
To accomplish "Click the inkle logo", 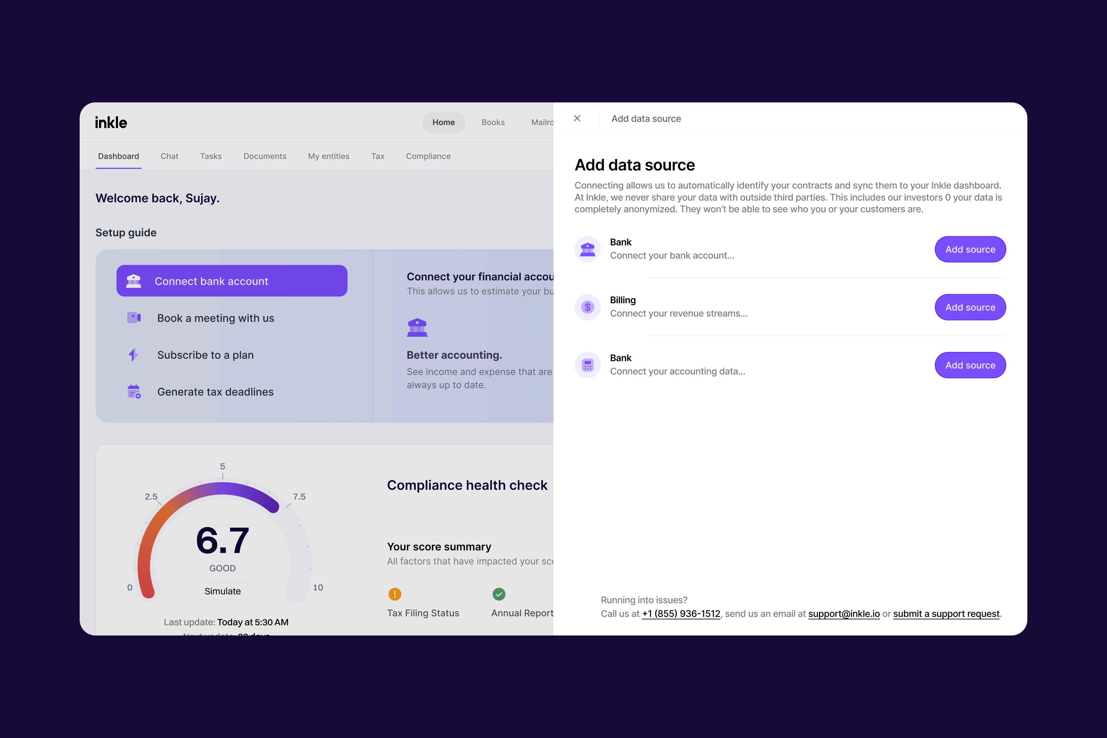I will 111,122.
